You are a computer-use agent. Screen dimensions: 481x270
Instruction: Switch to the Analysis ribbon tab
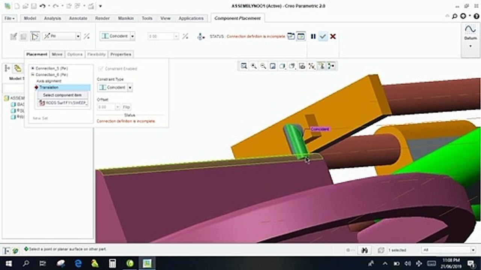tap(53, 18)
